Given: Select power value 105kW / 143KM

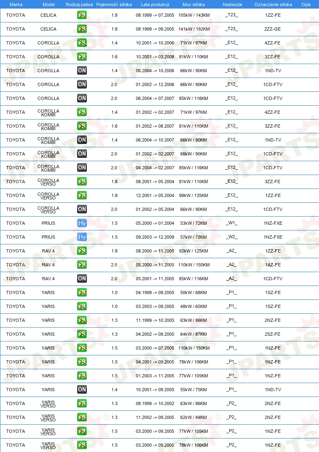Looking at the screenshot, I should click(x=194, y=15).
